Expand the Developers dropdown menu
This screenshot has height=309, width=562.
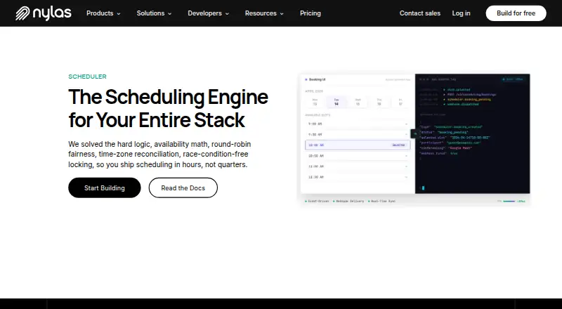point(208,13)
